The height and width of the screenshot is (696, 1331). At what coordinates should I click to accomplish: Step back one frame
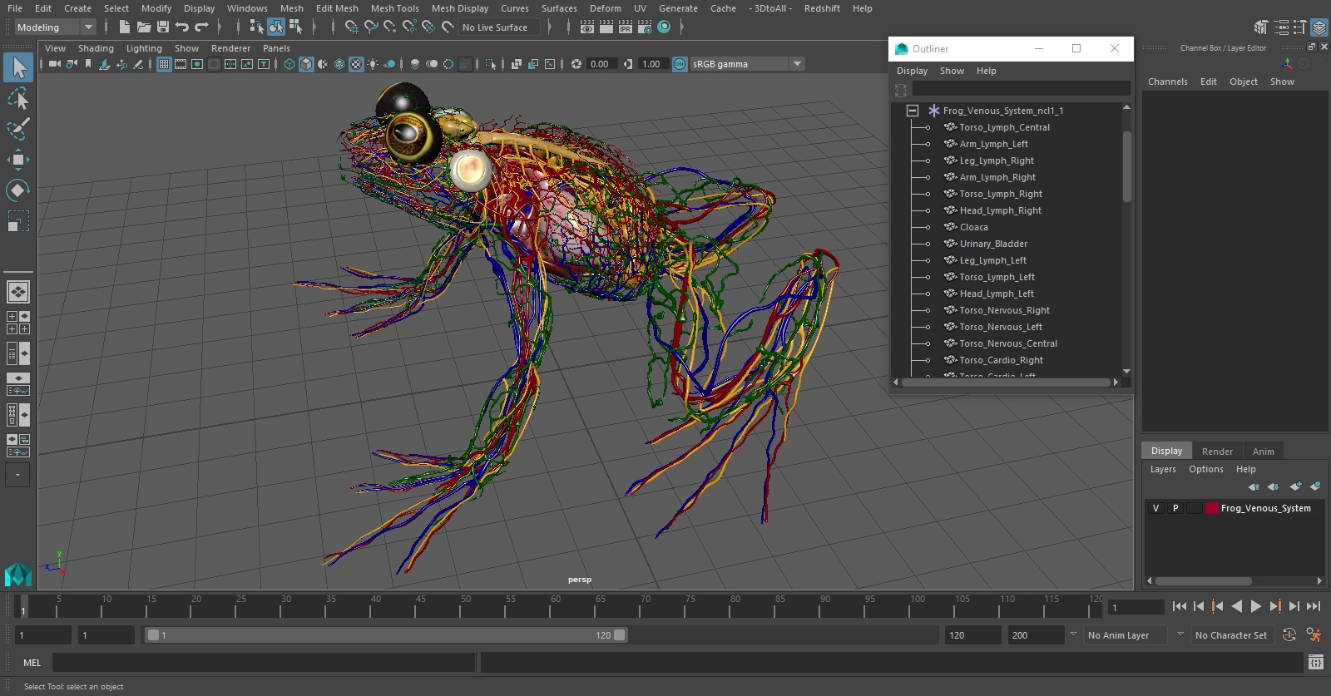(x=1199, y=606)
